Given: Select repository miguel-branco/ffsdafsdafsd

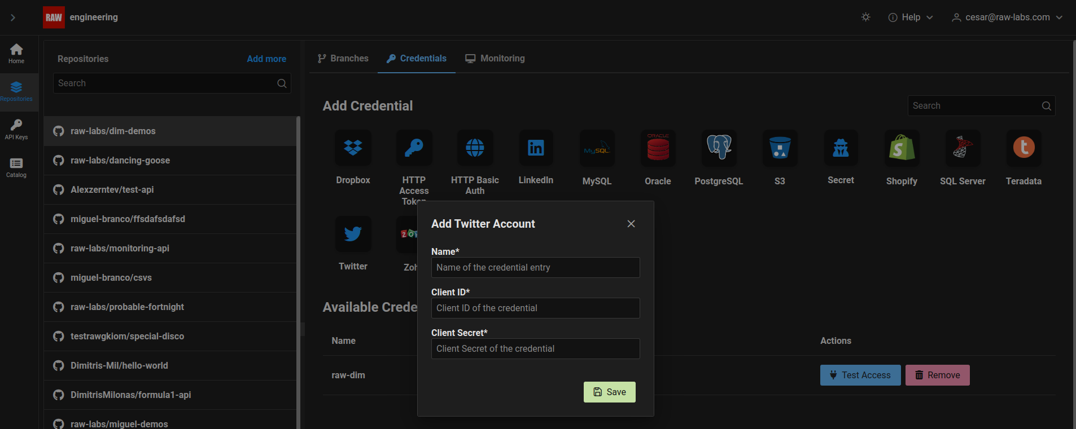Looking at the screenshot, I should tap(170, 219).
